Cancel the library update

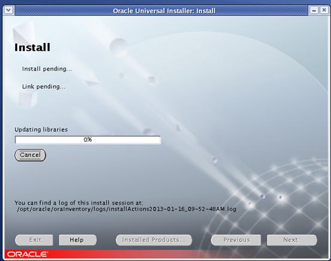[x=30, y=155]
